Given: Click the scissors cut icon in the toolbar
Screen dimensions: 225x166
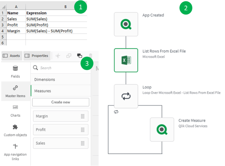Looking at the screenshot, I should click(58, 56).
